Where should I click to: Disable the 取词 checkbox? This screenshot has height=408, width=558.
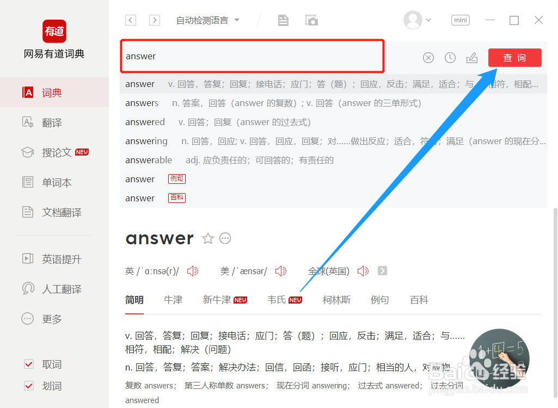[28, 364]
